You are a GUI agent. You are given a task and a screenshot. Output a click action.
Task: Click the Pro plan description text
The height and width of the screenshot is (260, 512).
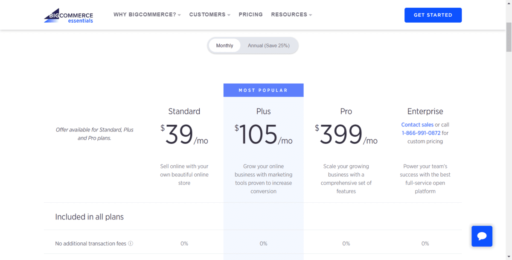click(x=346, y=178)
